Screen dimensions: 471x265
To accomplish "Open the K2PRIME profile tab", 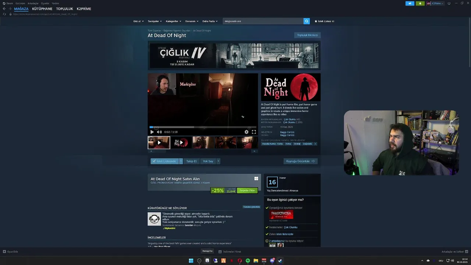I will 84,9.
